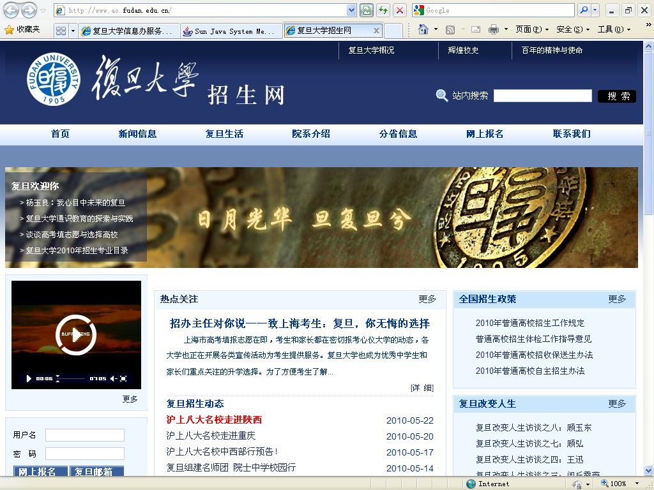
Task: Click the 用户名 username input field
Action: [84, 435]
